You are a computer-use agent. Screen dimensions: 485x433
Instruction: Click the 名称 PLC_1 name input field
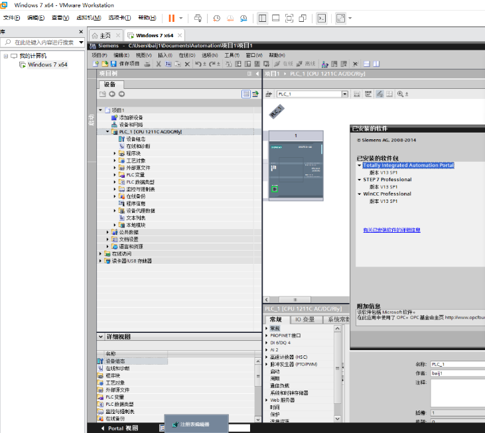pyautogui.click(x=458, y=365)
